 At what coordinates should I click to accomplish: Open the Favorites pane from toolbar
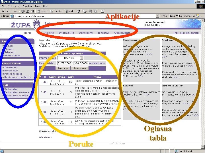56,11
